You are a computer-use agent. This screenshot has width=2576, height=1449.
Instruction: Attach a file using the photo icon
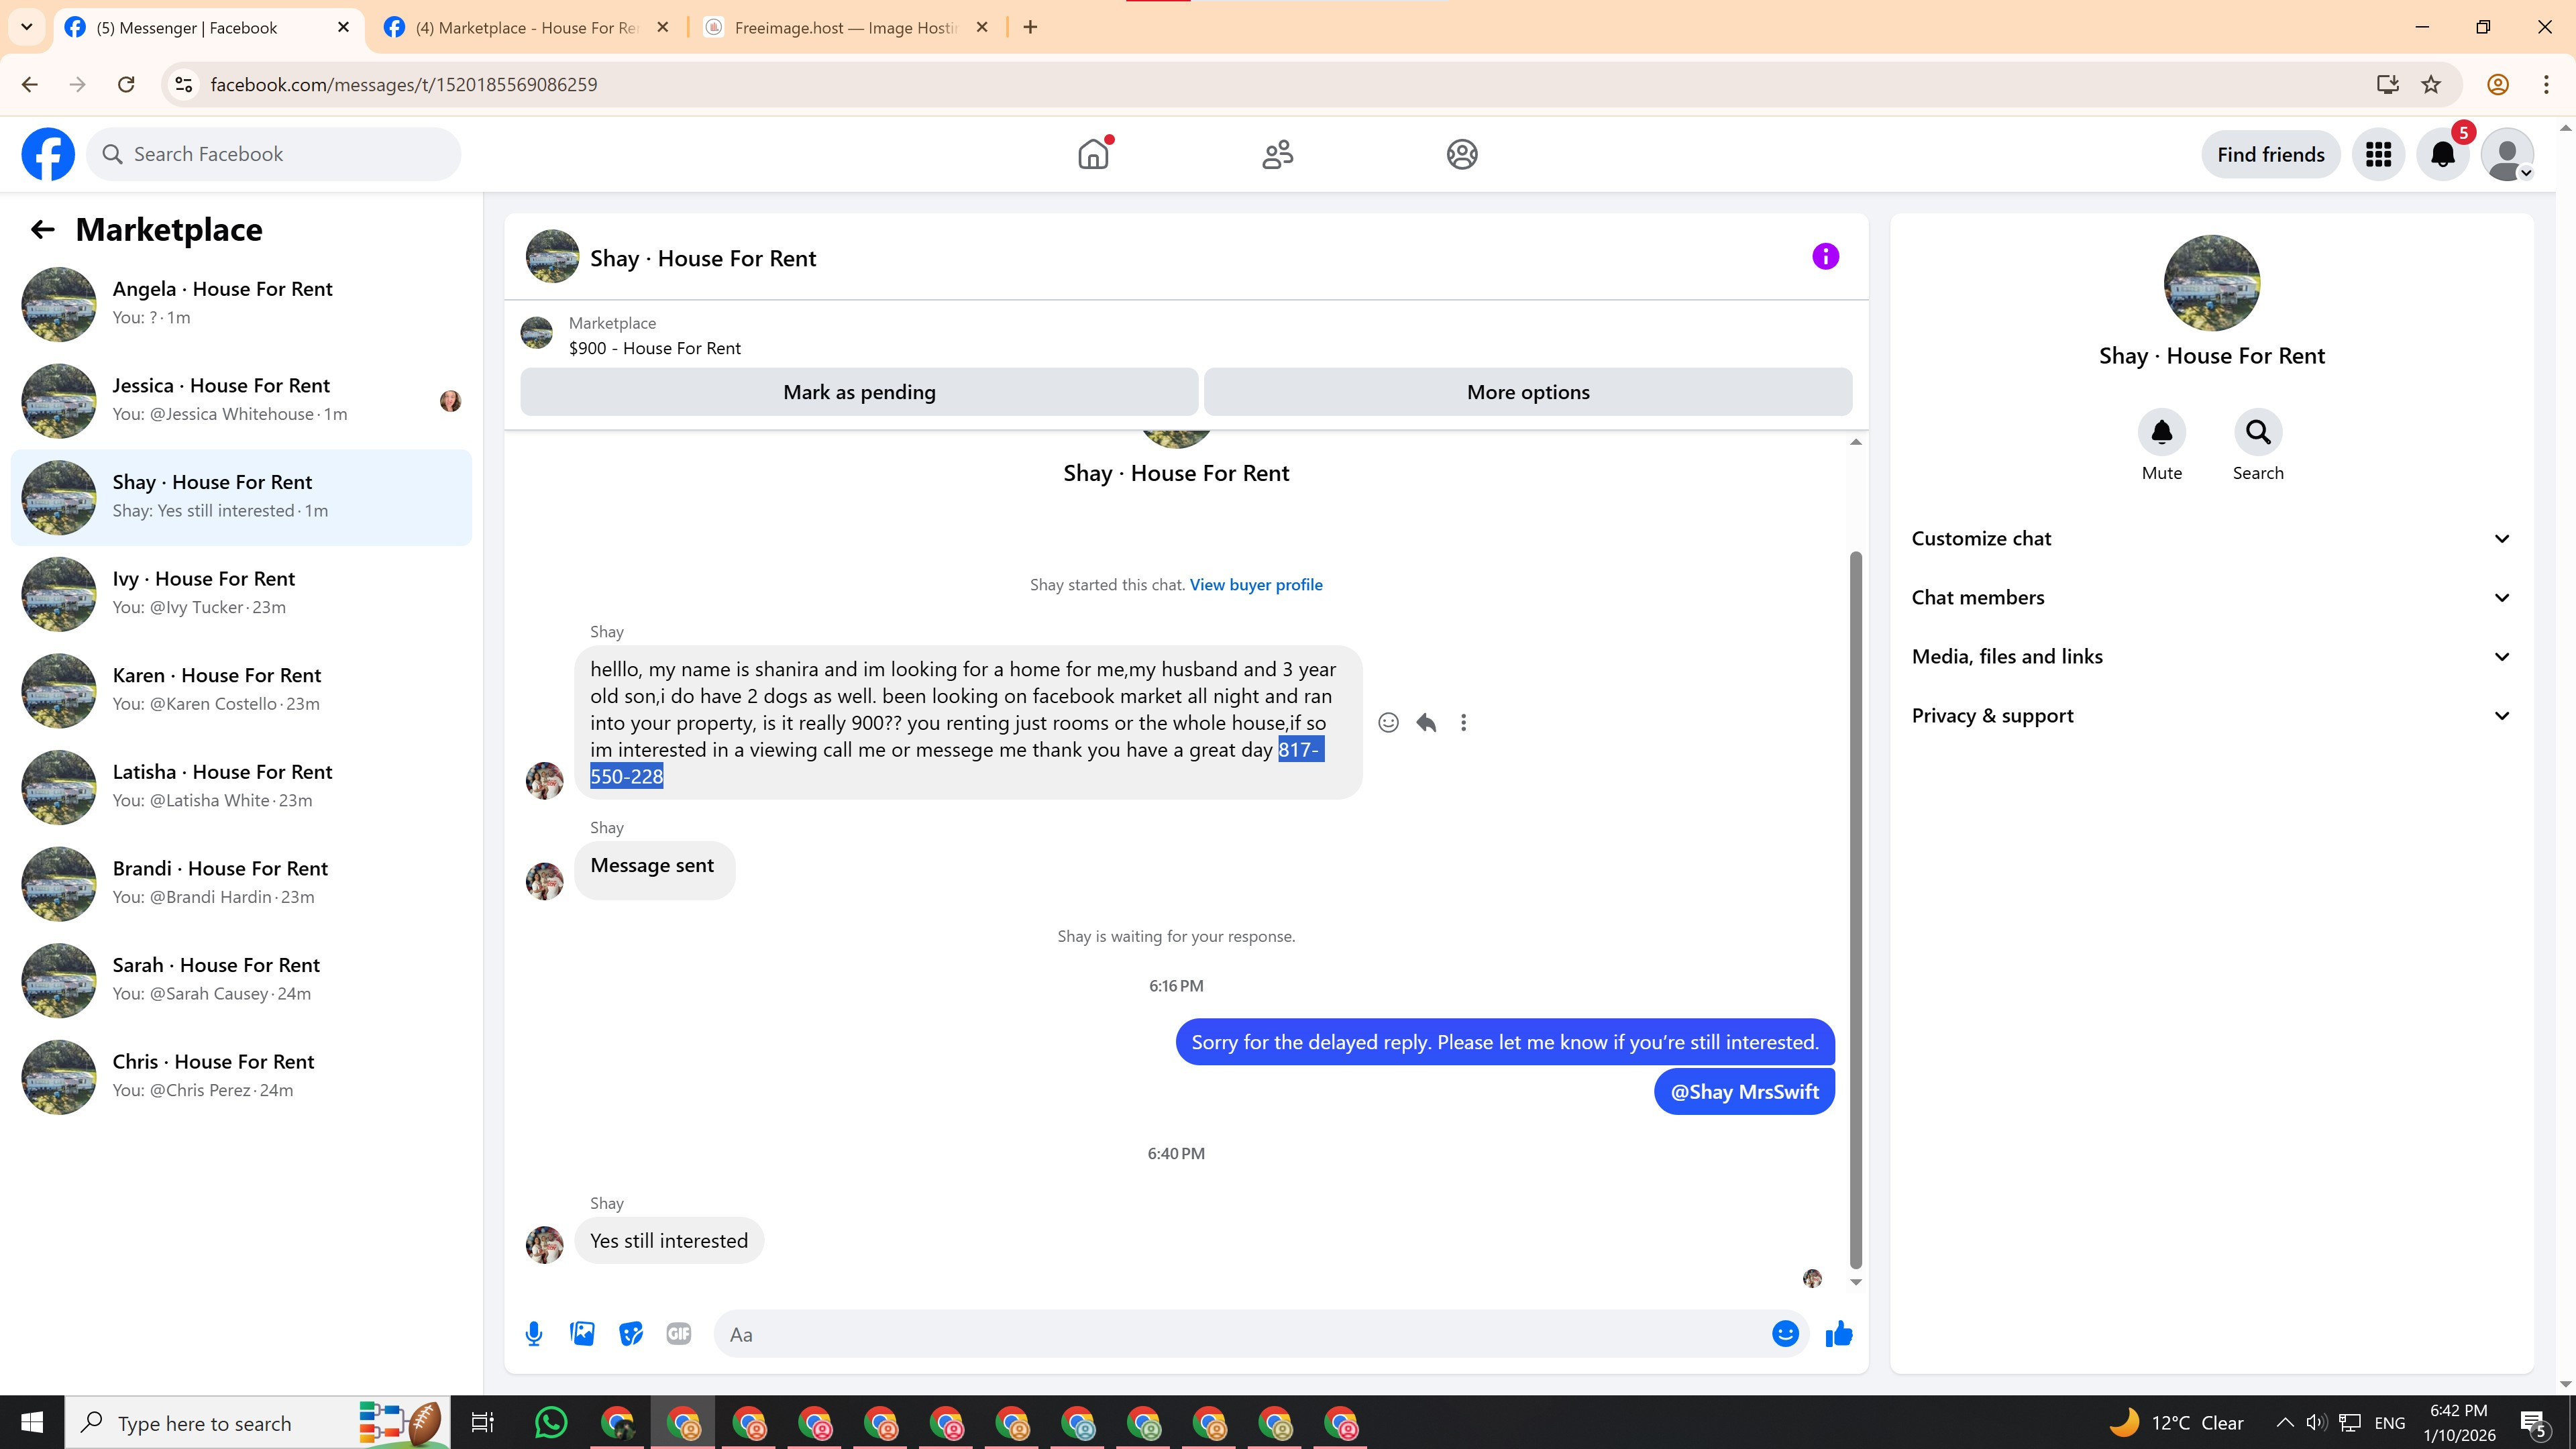click(x=582, y=1334)
